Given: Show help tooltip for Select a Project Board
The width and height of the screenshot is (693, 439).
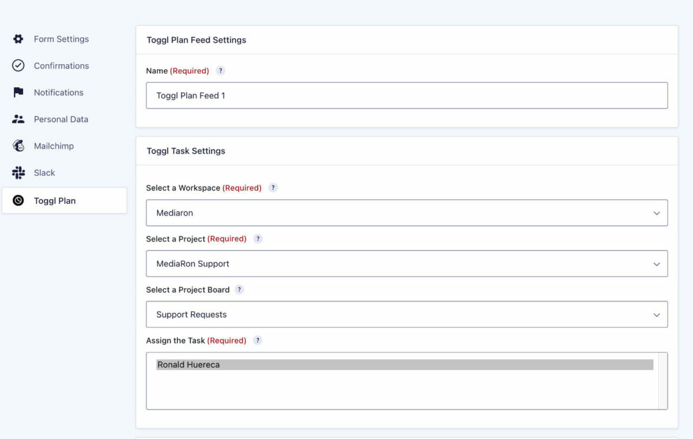Looking at the screenshot, I should [x=239, y=289].
